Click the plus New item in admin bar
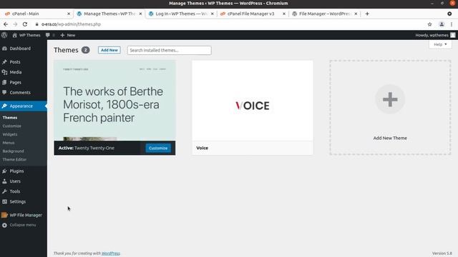This screenshot has height=257, width=458. pos(68,35)
